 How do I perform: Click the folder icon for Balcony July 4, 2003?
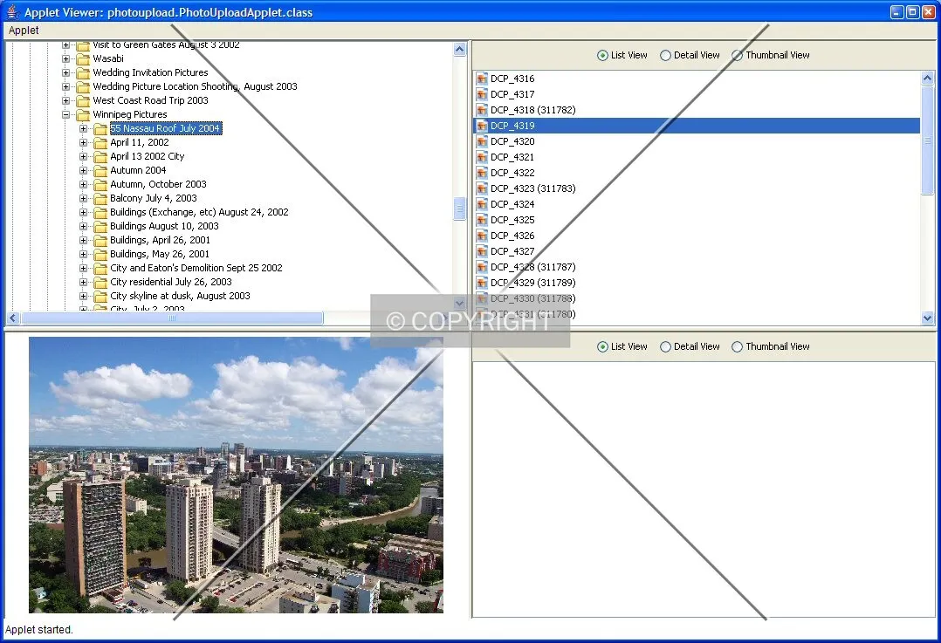tap(100, 199)
